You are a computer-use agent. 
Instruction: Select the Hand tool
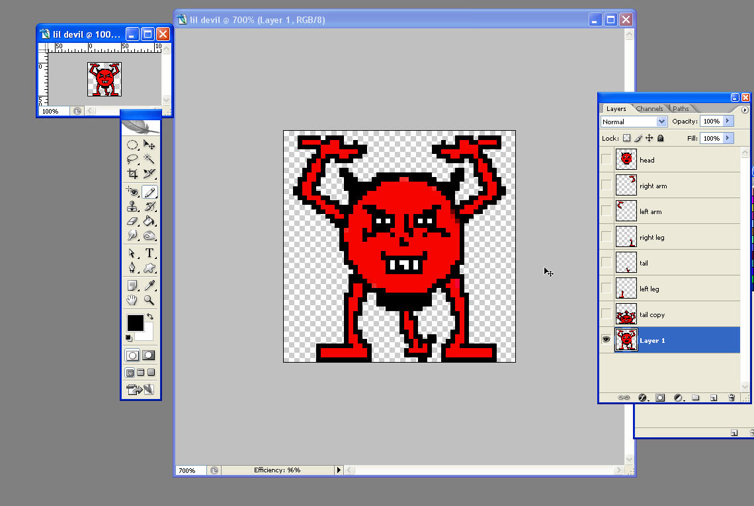click(132, 300)
